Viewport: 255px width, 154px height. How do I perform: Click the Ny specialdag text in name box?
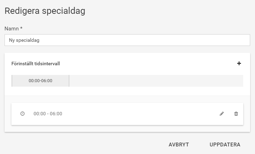coord(24,40)
